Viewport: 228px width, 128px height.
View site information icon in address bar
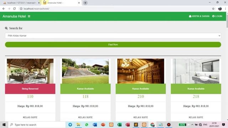(x=21, y=9)
